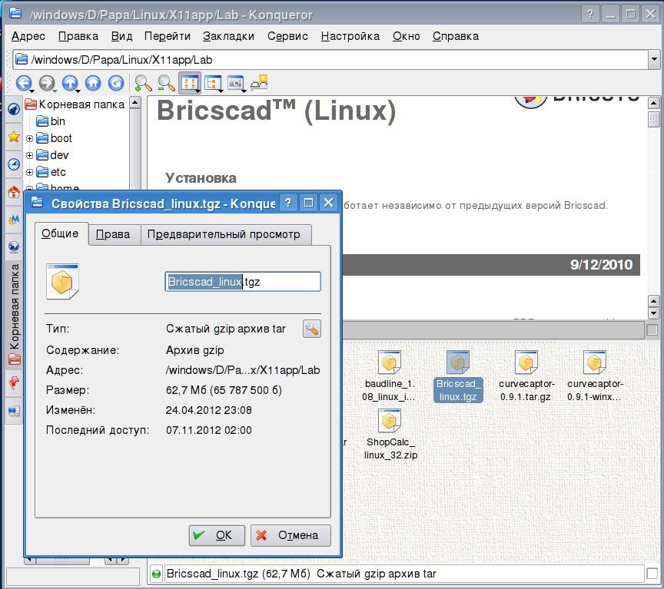Confirm properties with the OK button
The height and width of the screenshot is (589, 664).
pos(217,535)
